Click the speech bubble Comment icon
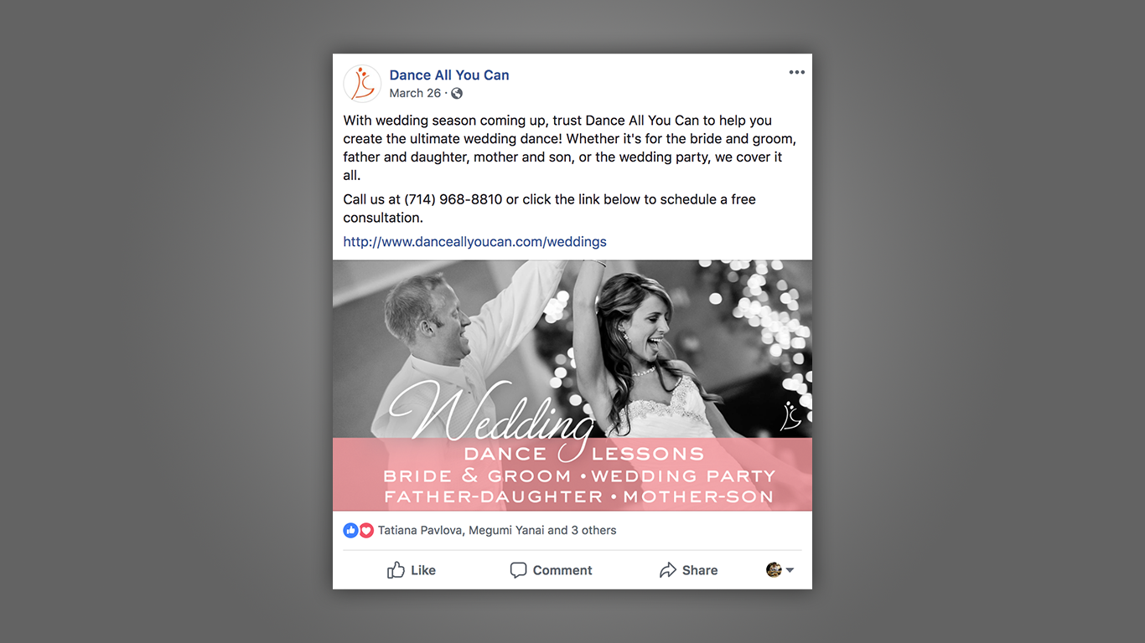This screenshot has height=643, width=1145. coord(518,570)
